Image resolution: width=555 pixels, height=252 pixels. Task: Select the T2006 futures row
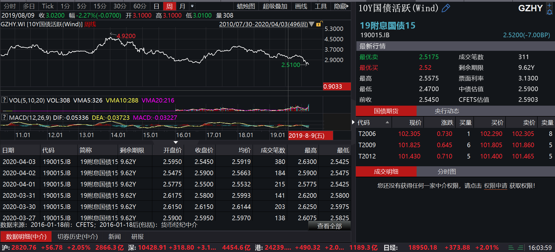(455, 134)
